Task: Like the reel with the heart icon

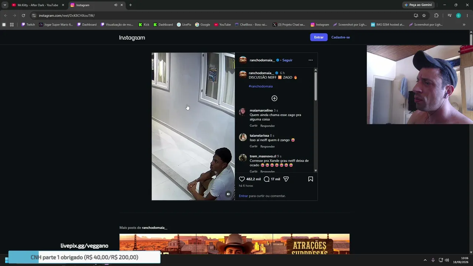Action: click(242, 179)
